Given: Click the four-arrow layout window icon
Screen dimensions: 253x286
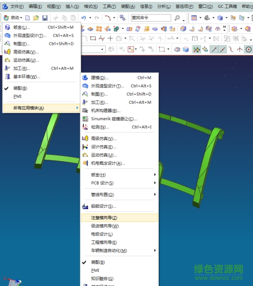Looking at the screenshot, I should point(194,18).
